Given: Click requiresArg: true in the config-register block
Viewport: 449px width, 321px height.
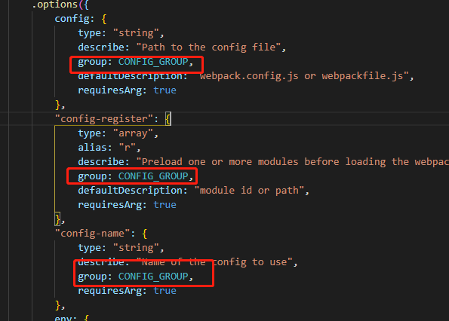Looking at the screenshot, I should pyautogui.click(x=127, y=205).
